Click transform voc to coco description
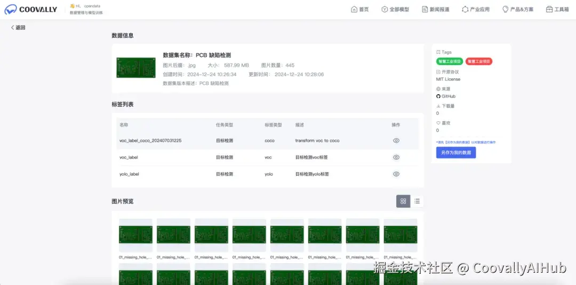The image size is (576, 285). [317, 141]
